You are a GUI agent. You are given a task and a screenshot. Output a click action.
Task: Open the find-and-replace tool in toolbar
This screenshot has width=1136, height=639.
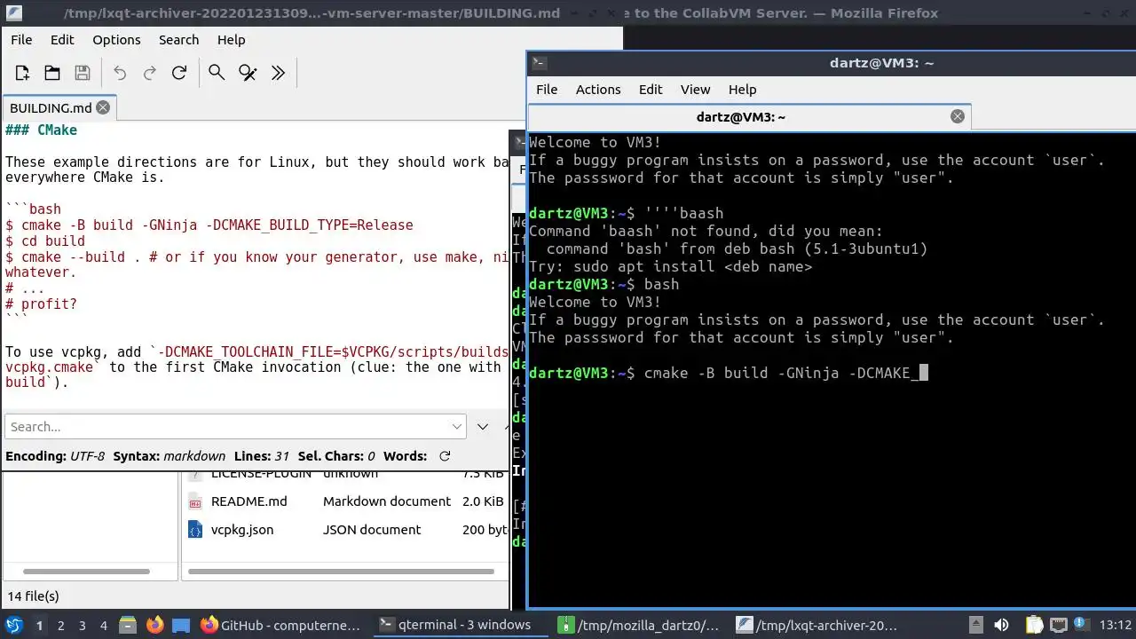(x=248, y=73)
